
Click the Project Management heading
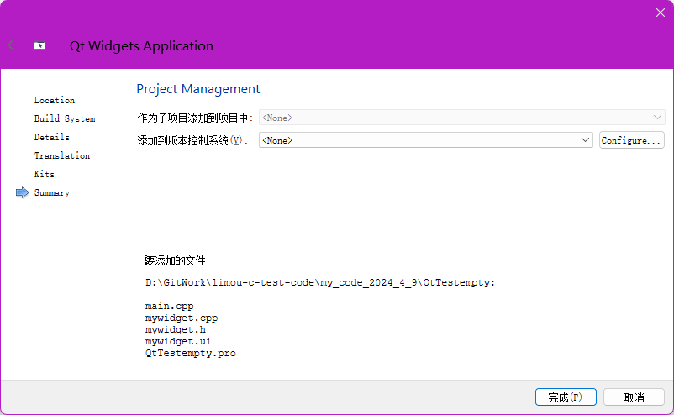tap(198, 89)
